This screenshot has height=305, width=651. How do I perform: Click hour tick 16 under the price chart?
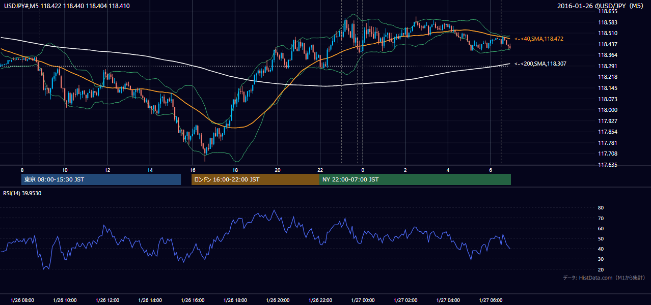coord(192,170)
